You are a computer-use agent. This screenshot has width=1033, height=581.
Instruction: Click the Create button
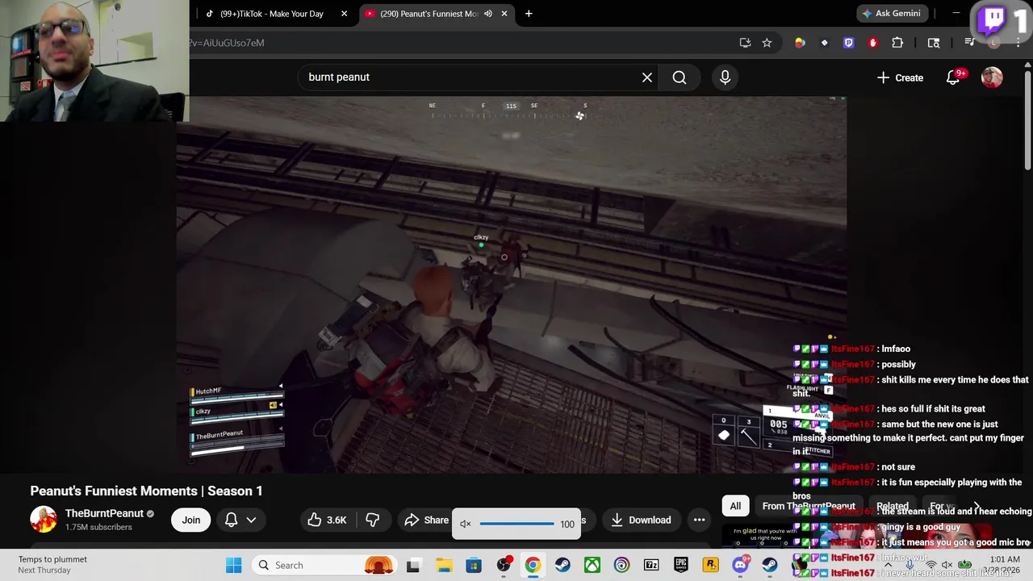(x=900, y=77)
